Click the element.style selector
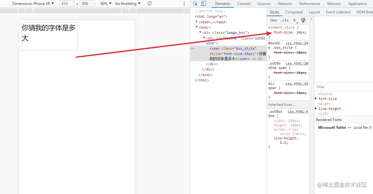373x194 pixels. (281, 27)
